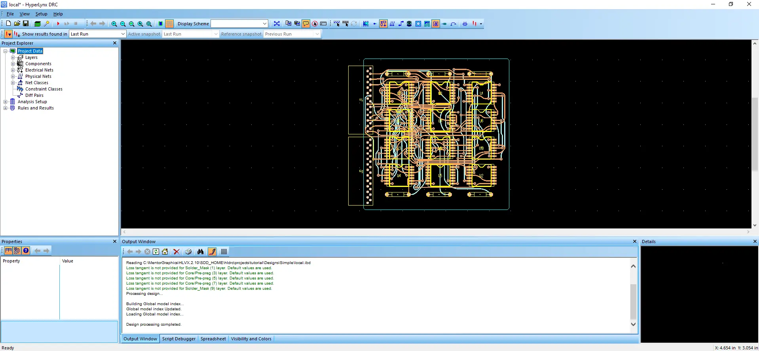Screen dimensions: 759x351
Task: Close the Project Explorer panel
Action: (x=115, y=43)
